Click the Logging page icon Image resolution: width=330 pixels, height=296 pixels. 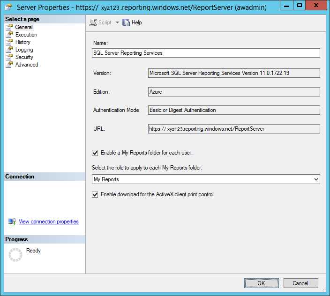[9, 50]
